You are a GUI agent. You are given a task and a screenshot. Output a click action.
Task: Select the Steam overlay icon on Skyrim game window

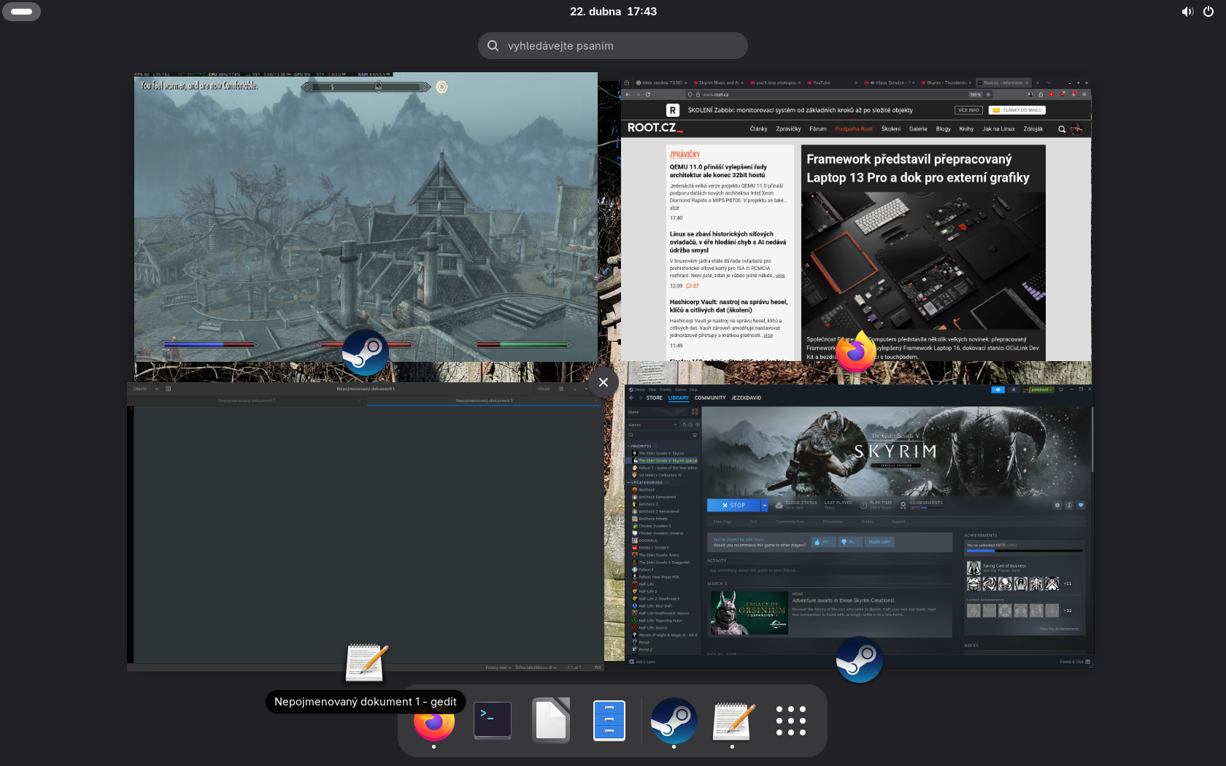(x=366, y=352)
